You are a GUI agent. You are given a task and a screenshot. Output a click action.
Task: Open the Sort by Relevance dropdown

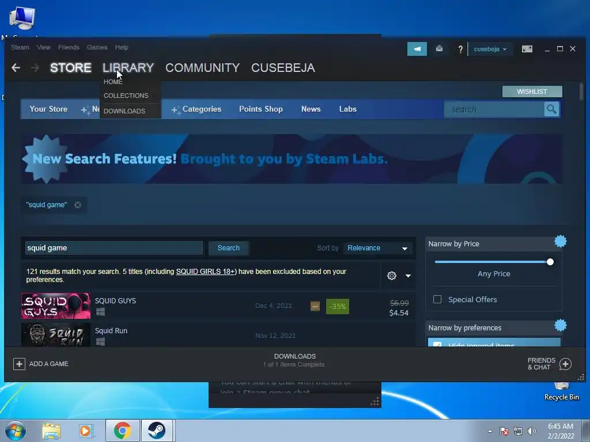pyautogui.click(x=377, y=248)
